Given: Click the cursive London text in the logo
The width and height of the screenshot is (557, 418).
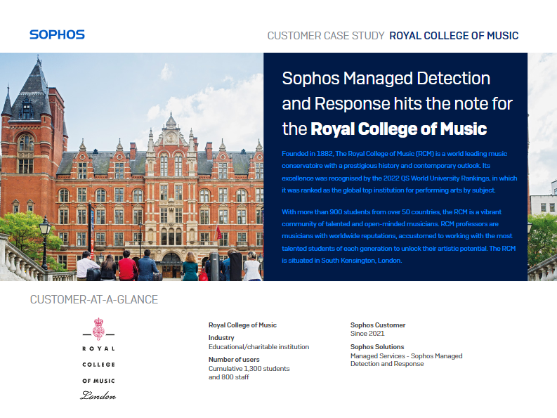Looking at the screenshot, I should tap(98, 396).
